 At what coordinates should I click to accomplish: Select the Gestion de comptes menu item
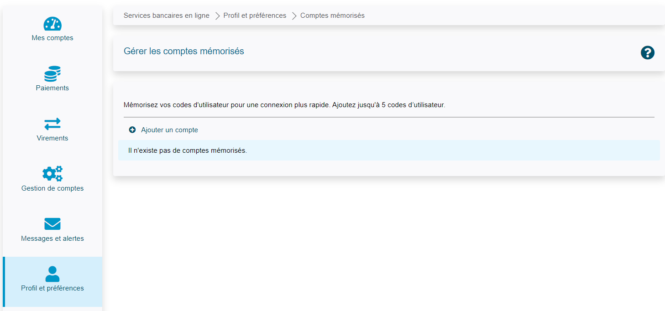pos(52,188)
